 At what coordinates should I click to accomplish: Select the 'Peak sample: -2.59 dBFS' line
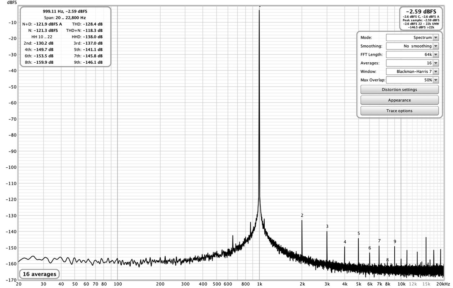421,20
